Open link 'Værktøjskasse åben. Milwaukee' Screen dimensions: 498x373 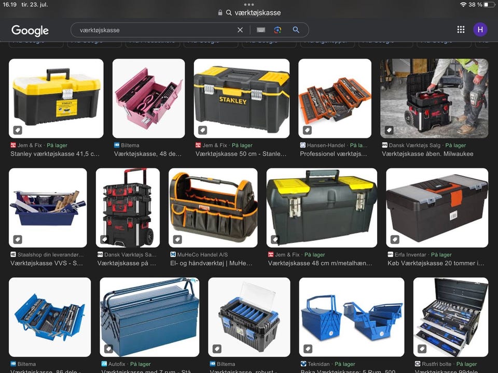point(427,154)
